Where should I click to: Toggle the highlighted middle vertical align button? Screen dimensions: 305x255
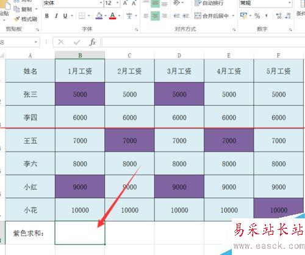point(155,3)
